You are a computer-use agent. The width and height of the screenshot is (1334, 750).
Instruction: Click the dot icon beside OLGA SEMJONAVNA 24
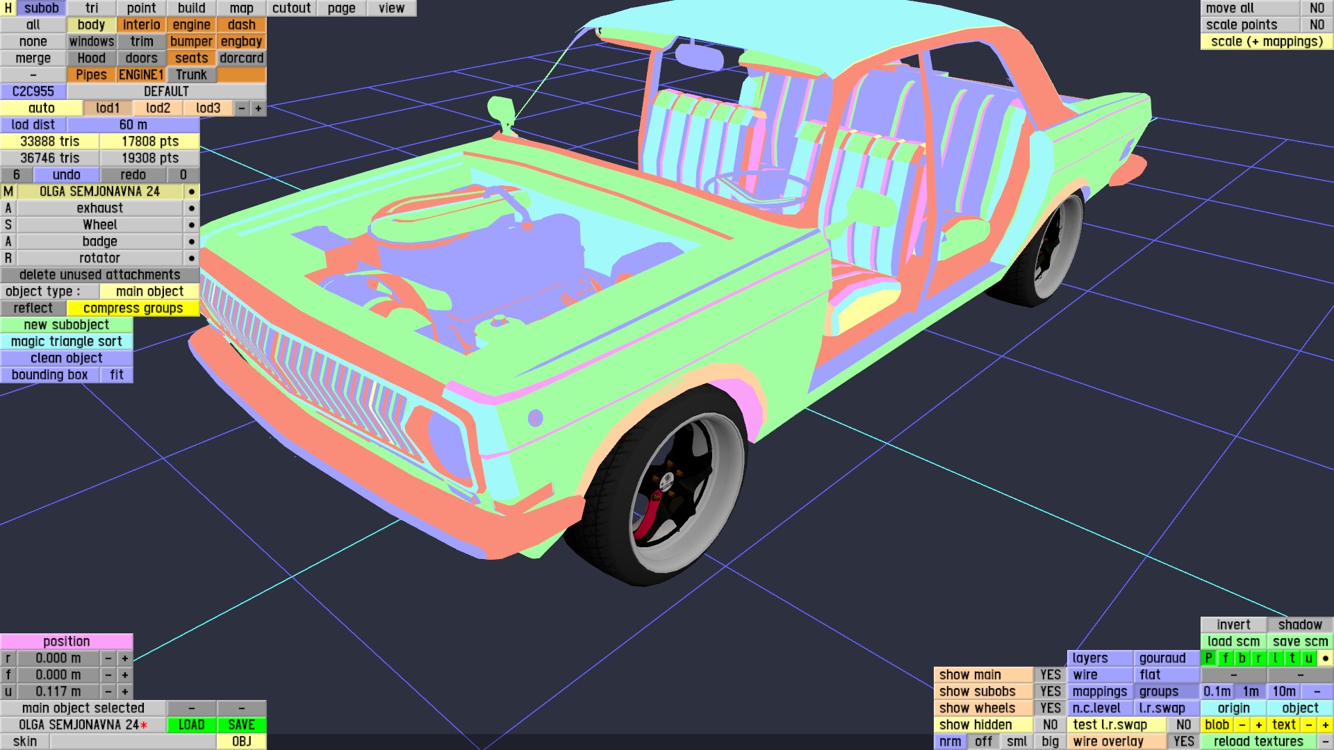point(191,192)
